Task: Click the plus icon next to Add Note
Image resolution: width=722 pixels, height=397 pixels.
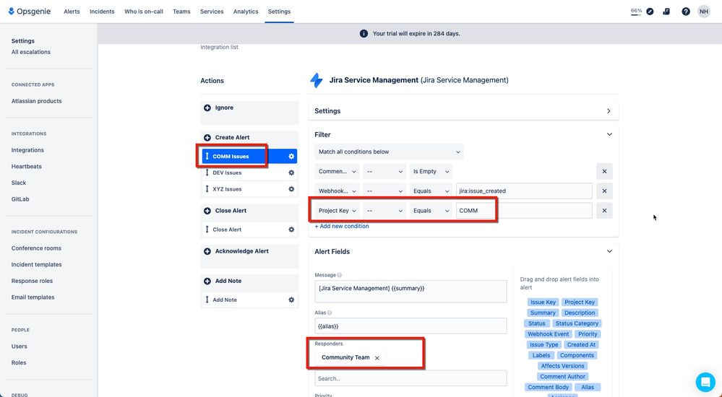Action: (207, 281)
